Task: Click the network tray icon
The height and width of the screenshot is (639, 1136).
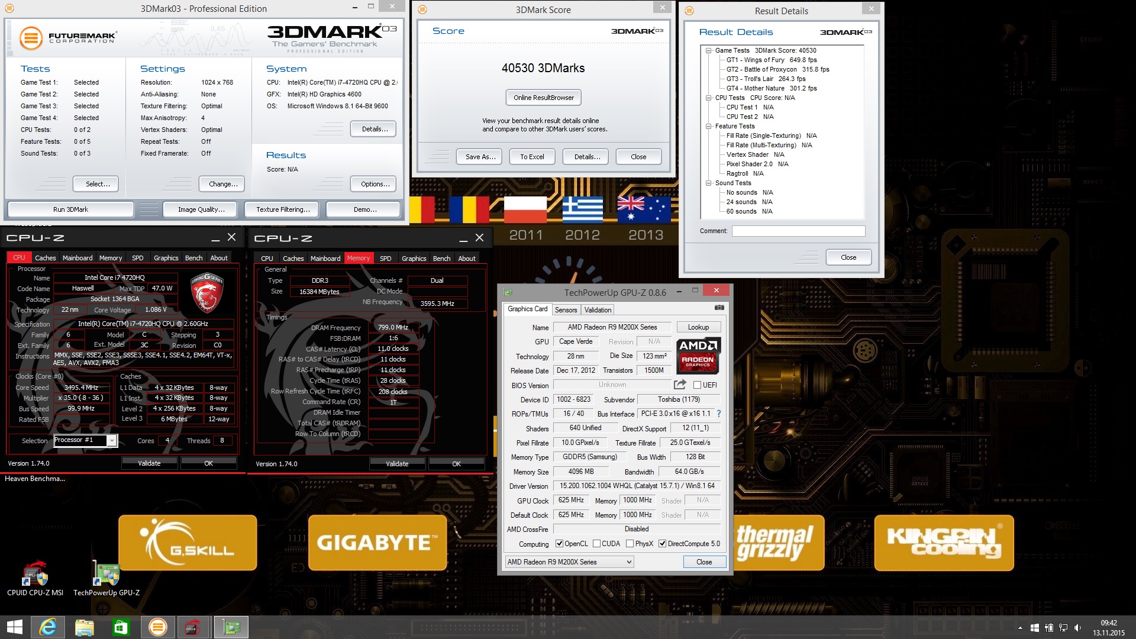Action: tap(1063, 628)
